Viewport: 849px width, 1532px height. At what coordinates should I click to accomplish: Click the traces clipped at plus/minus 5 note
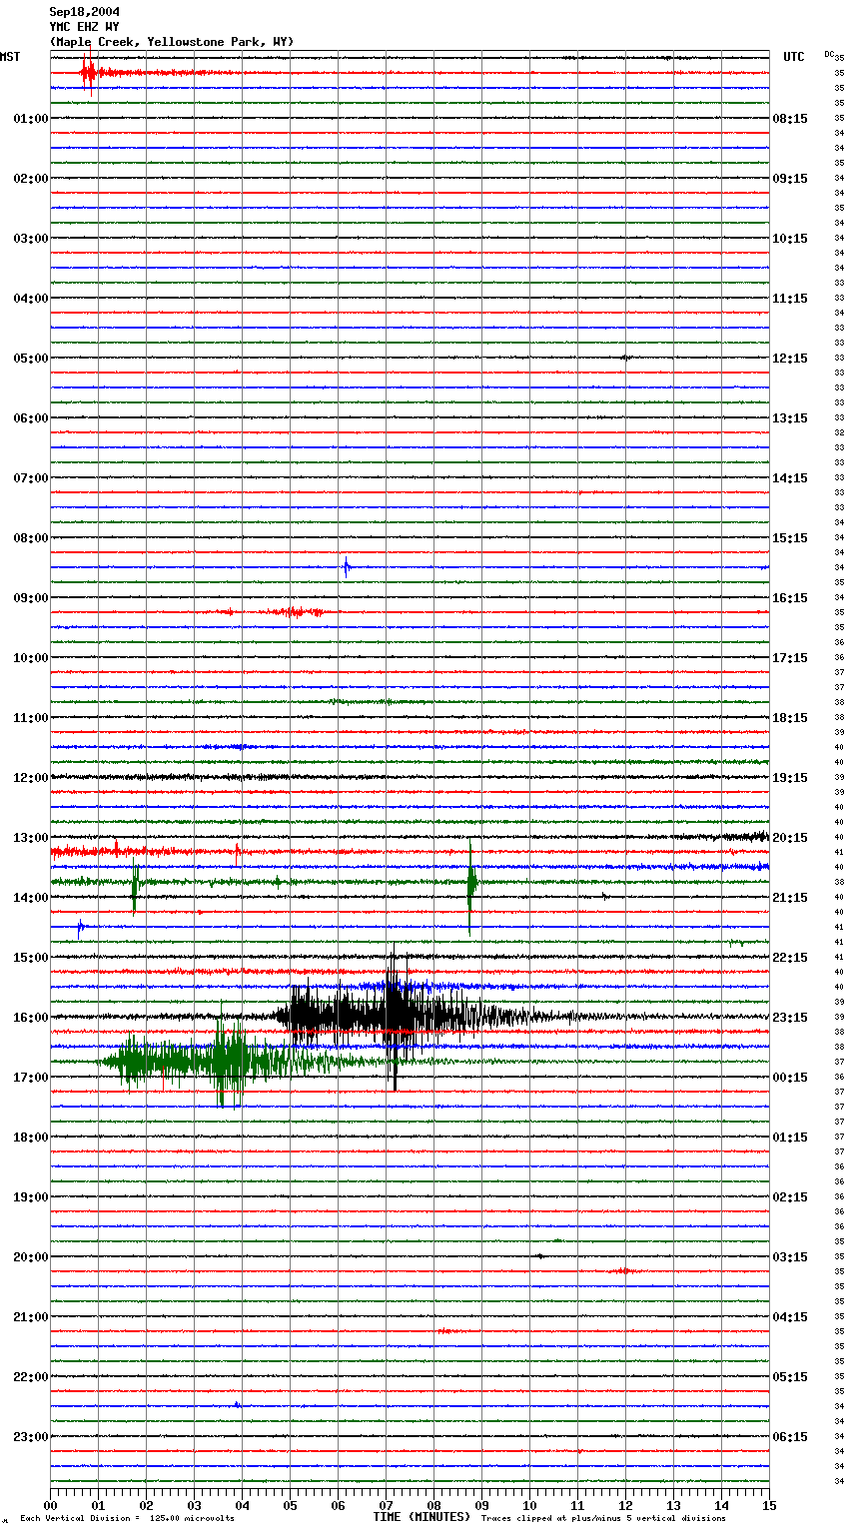click(603, 1518)
